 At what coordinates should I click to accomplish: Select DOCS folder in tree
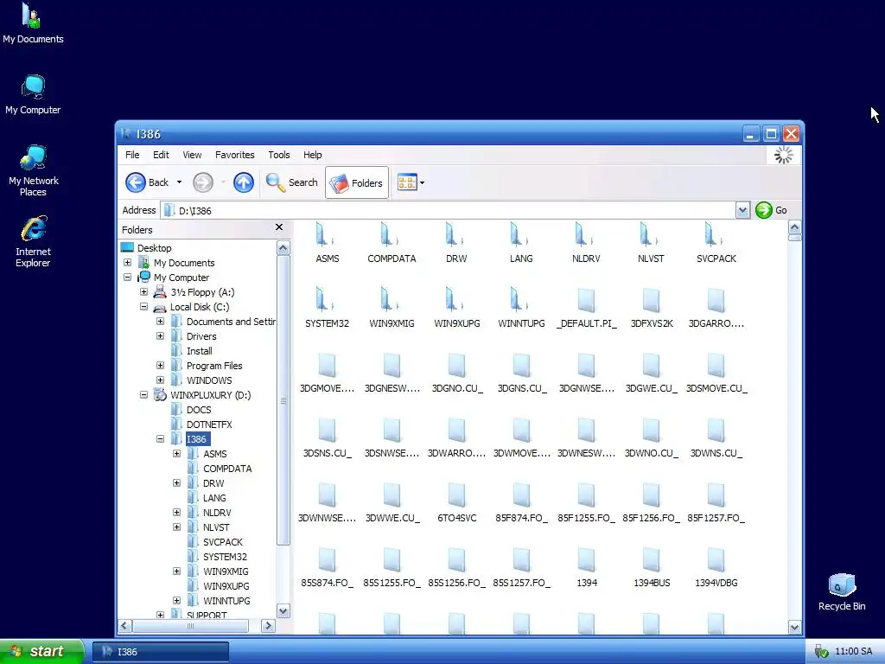coord(199,409)
